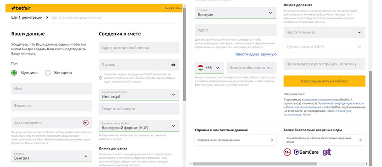Open Справка и контактные данные card

click(236, 140)
